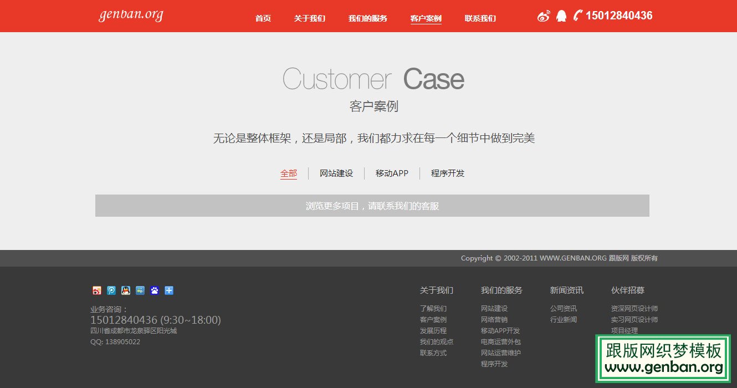Click the phone icon beside 15012840436
This screenshot has height=388, width=737.
(577, 16)
